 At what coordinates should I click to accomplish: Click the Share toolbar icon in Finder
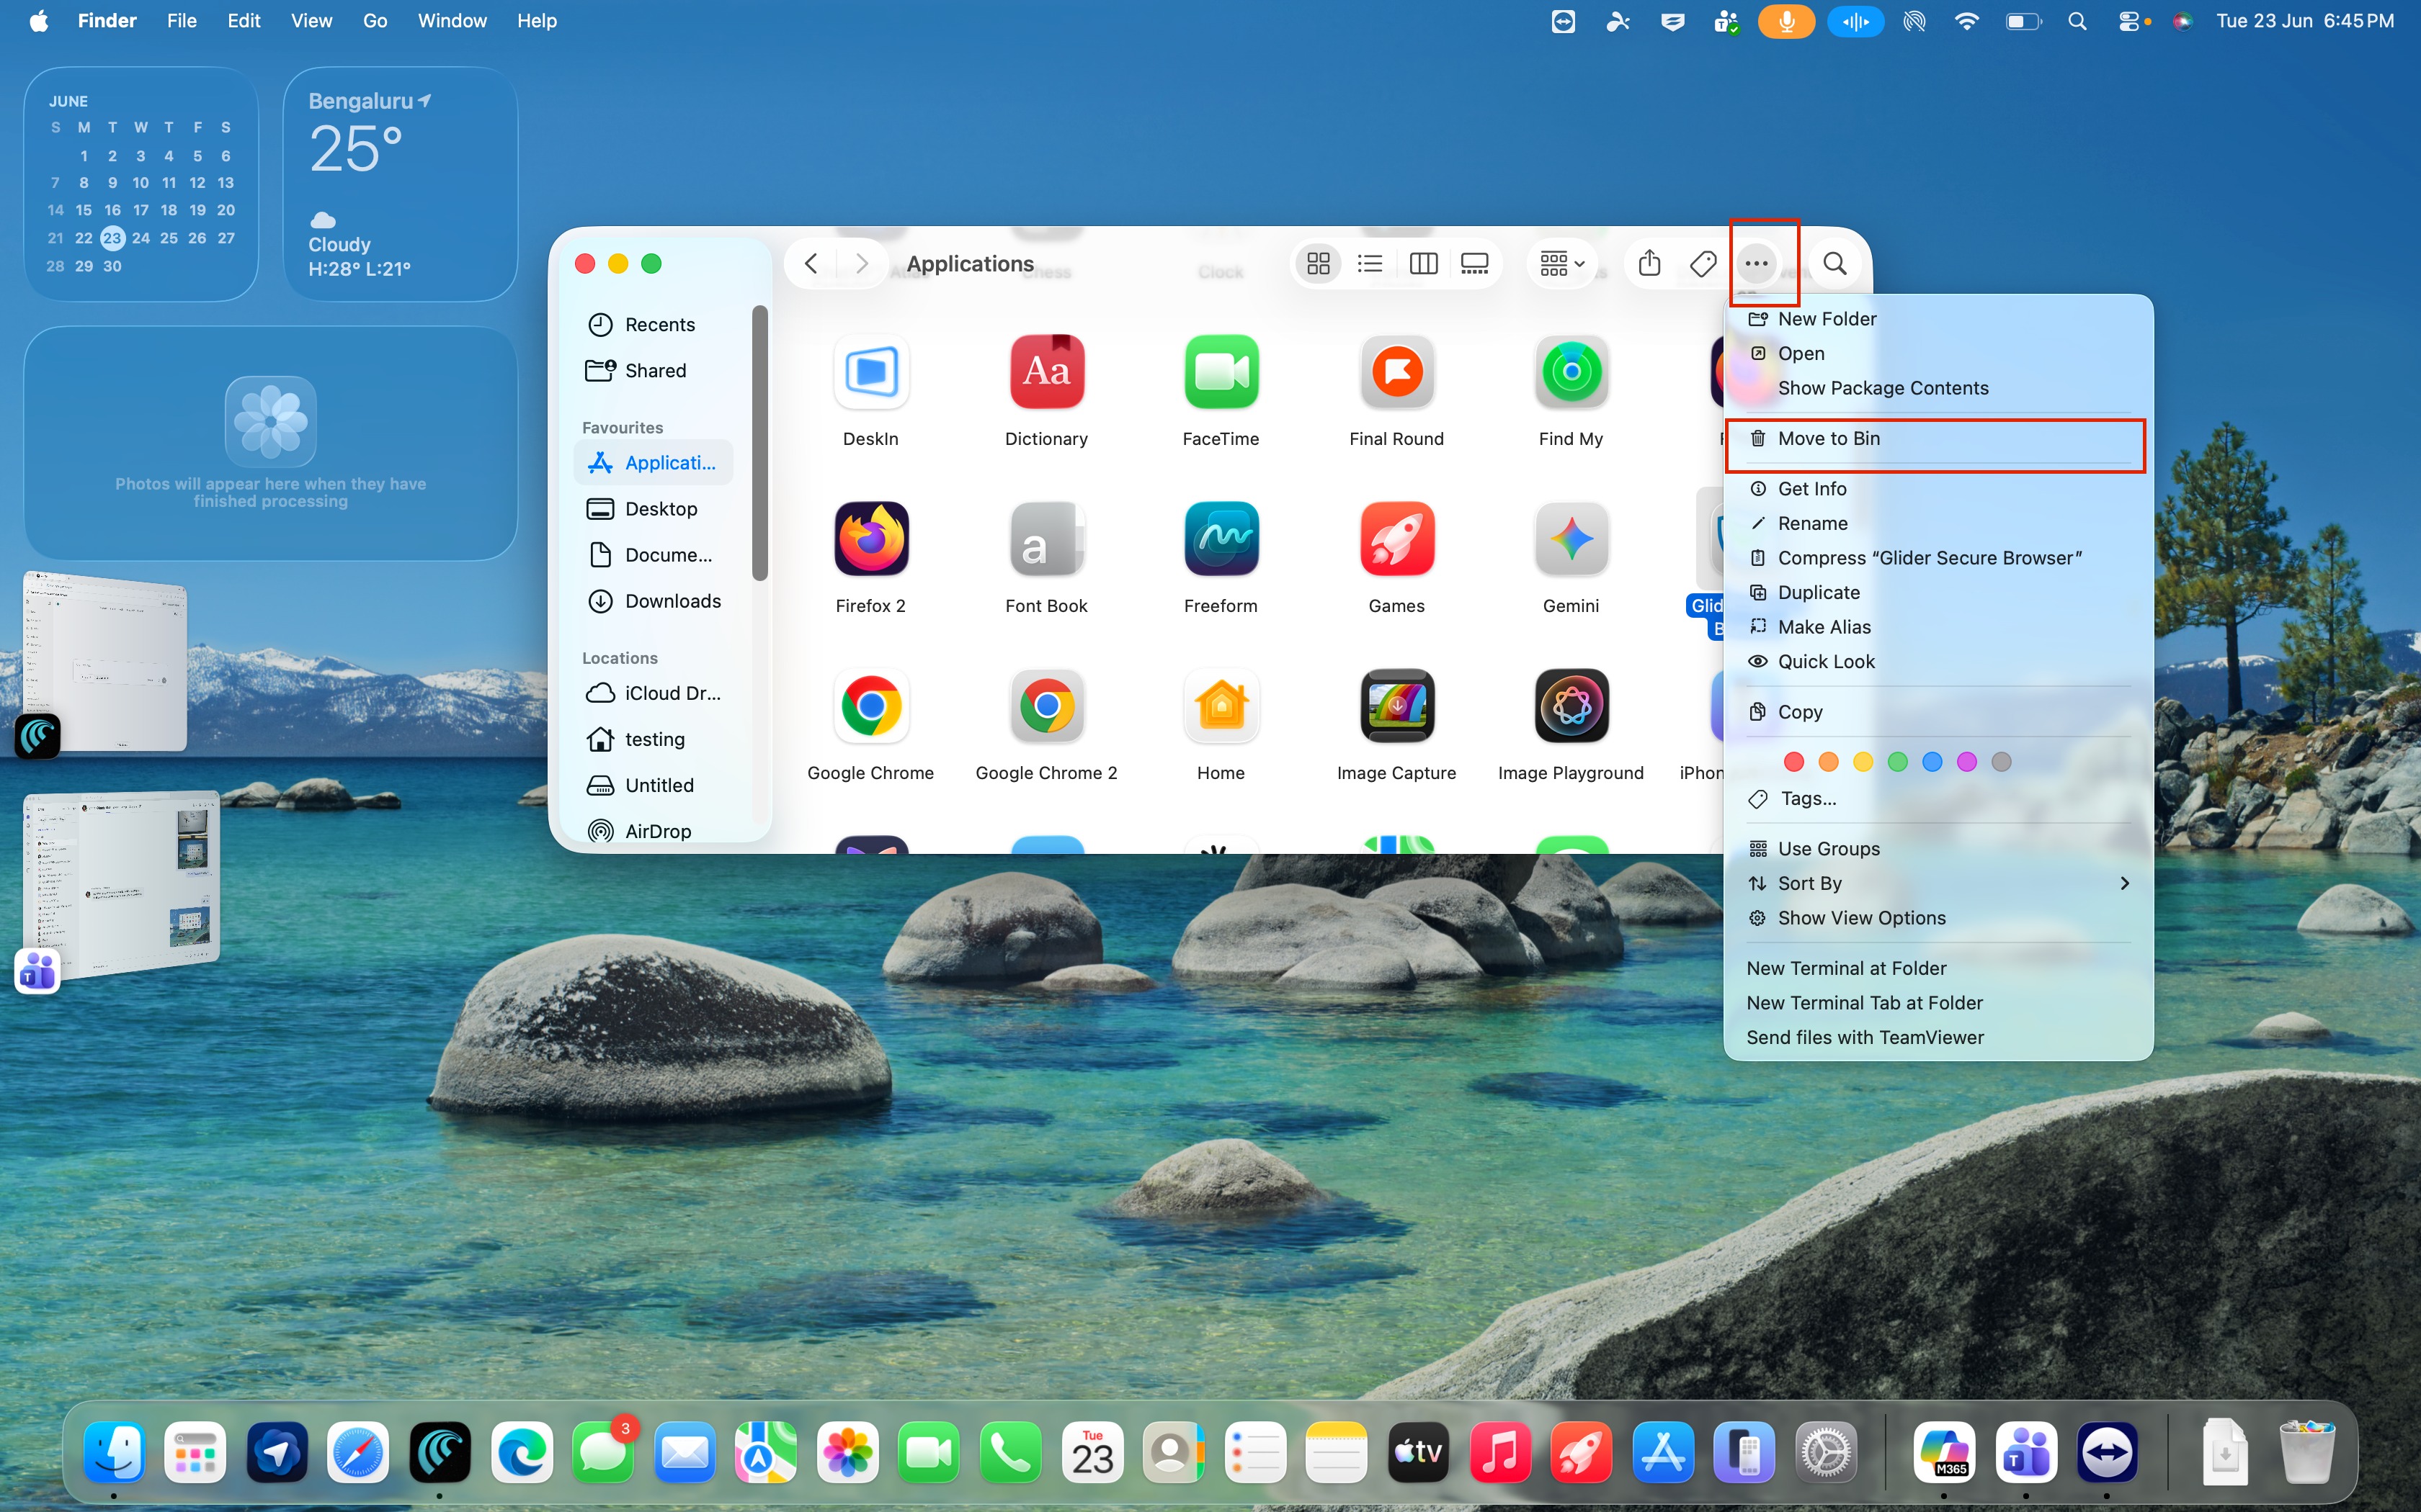coord(1650,263)
